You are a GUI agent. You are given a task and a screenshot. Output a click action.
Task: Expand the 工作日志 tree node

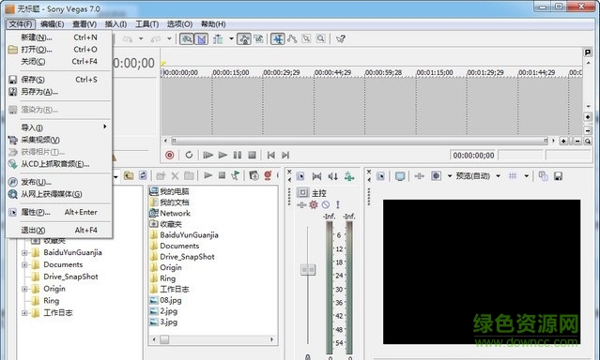click(24, 313)
